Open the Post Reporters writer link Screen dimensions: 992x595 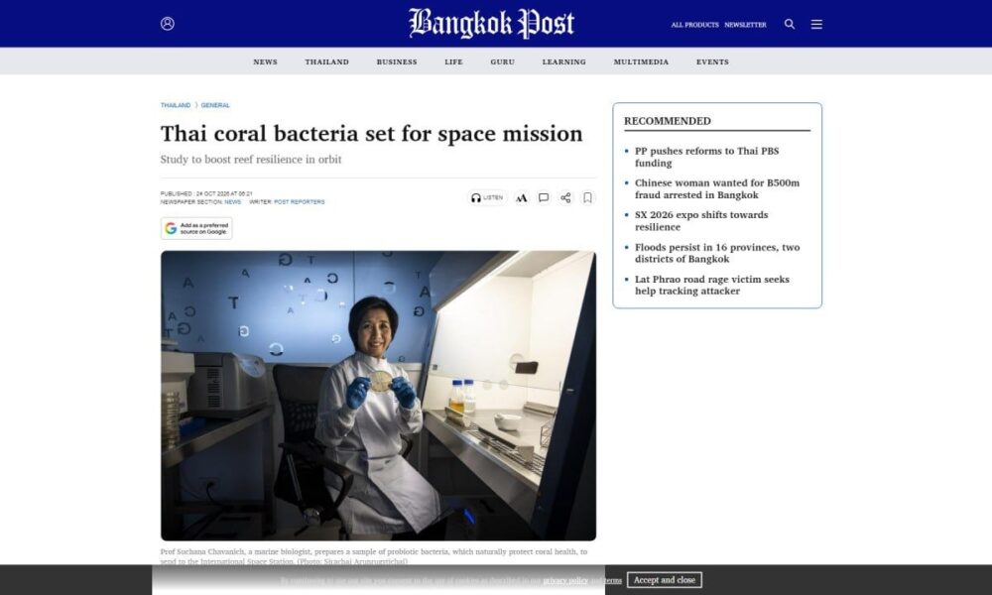[300, 202]
